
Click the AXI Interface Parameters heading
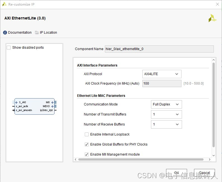(97, 65)
